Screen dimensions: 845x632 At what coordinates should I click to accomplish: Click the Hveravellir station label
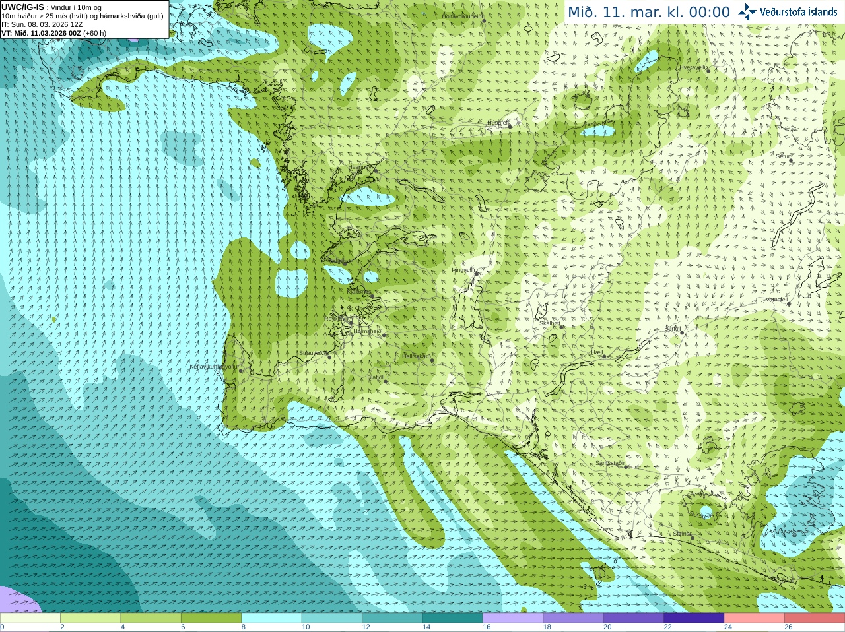[693, 67]
